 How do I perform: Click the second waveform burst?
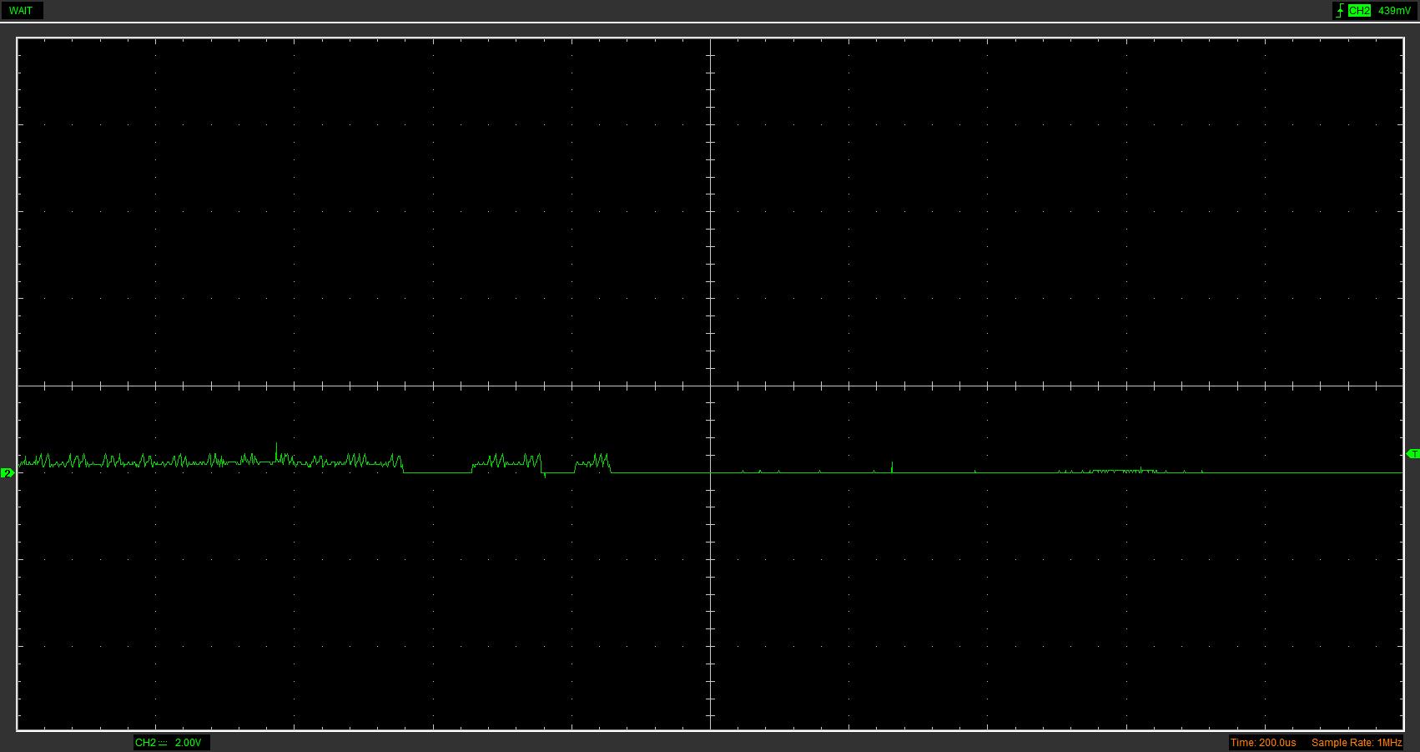pyautogui.click(x=507, y=462)
